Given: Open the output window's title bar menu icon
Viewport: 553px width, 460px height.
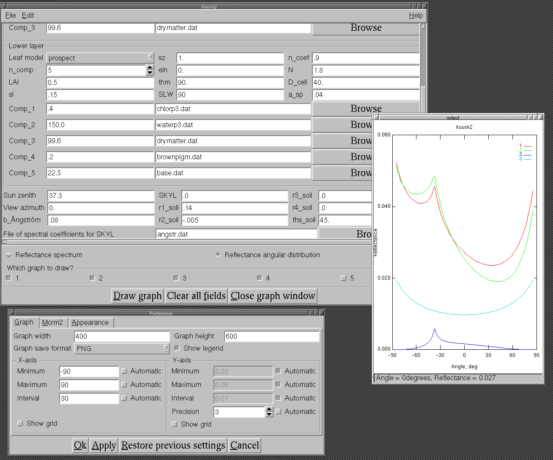Looking at the screenshot, I should [376, 118].
